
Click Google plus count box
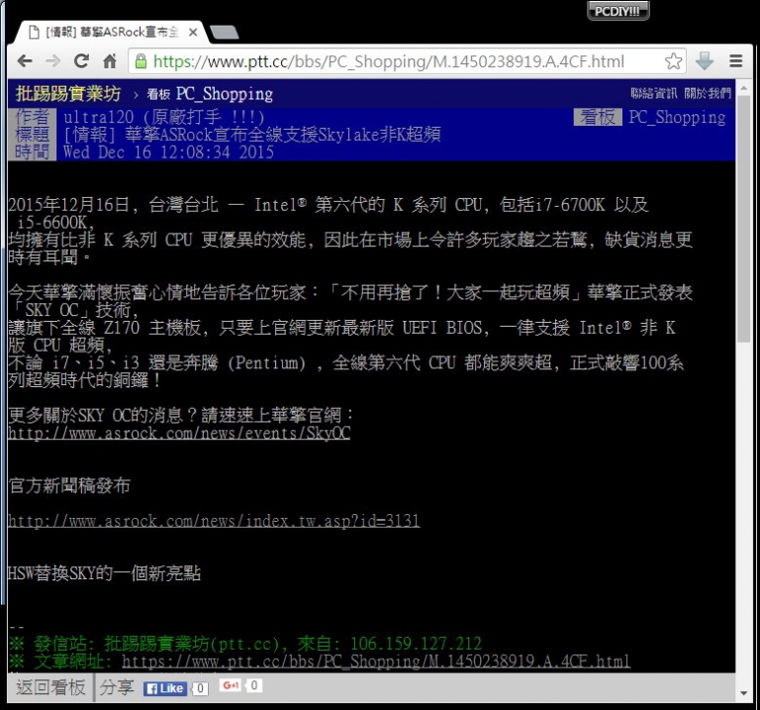254,685
